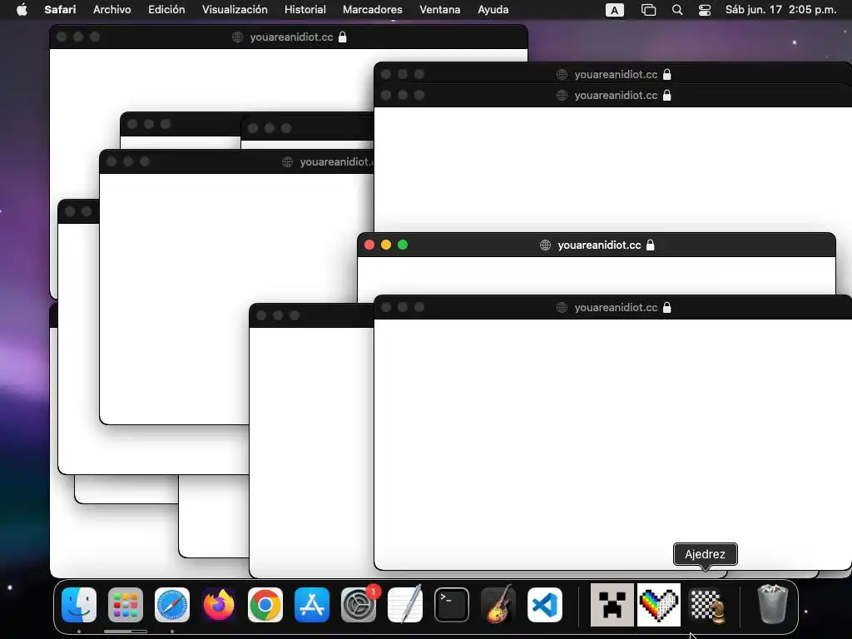Open Minecraft creeper icon in Dock
Screen dimensions: 852x639
[x=612, y=605]
